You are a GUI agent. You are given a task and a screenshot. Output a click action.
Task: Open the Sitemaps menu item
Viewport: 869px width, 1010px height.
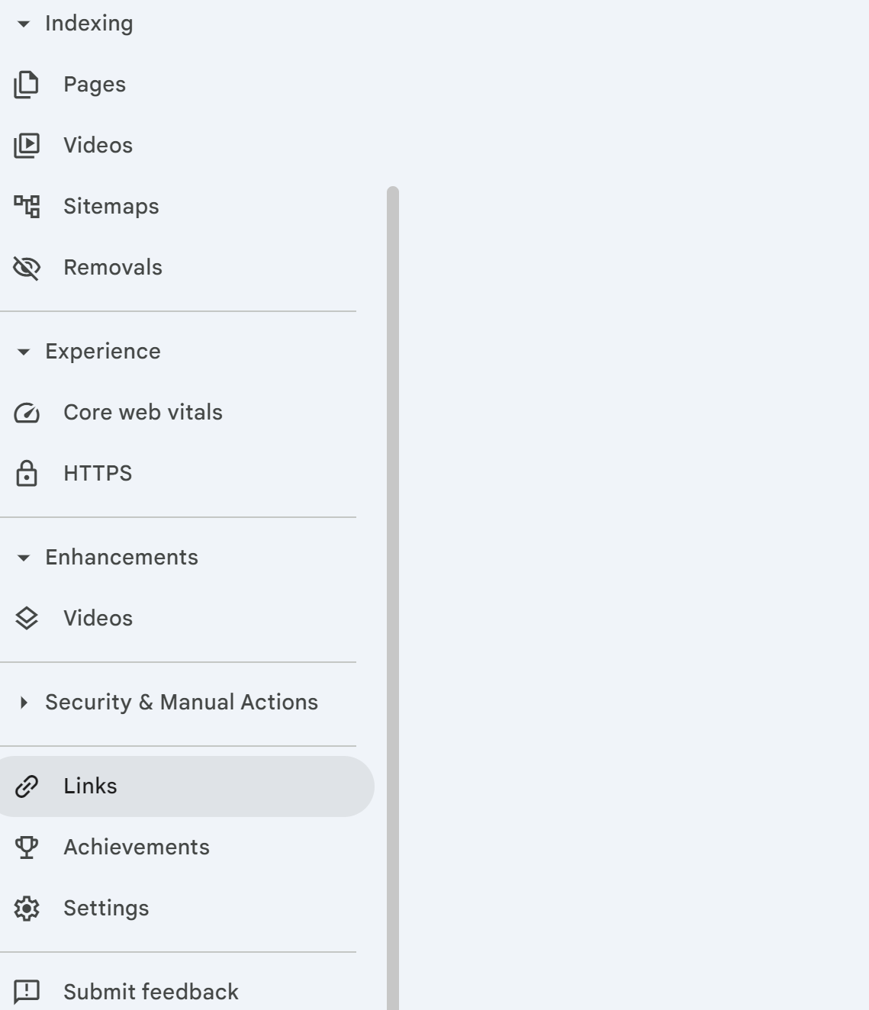[111, 207]
